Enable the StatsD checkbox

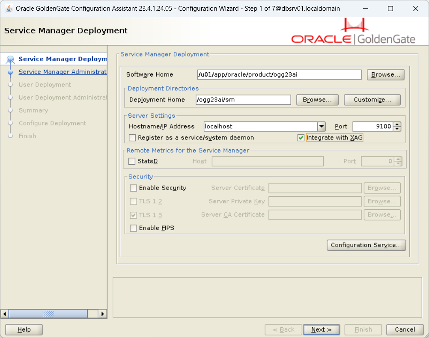click(132, 161)
